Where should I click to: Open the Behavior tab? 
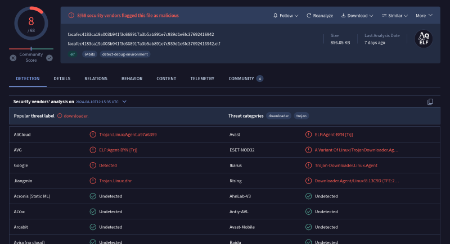coord(132,79)
